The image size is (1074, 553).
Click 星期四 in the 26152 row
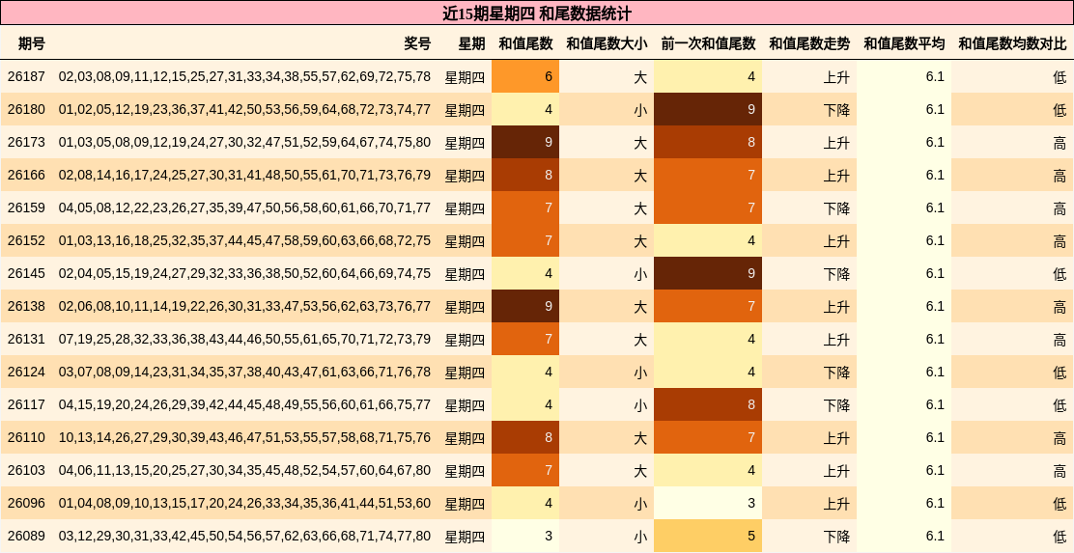pyautogui.click(x=466, y=241)
